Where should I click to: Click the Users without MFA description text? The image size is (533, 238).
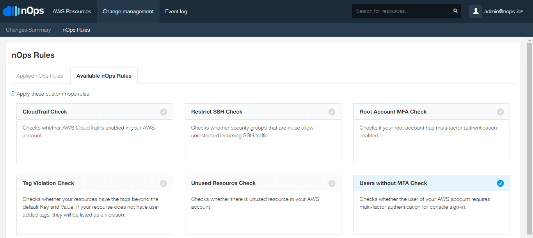(x=425, y=203)
